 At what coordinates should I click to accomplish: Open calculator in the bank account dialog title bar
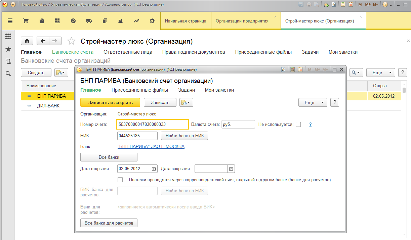[x=292, y=69]
